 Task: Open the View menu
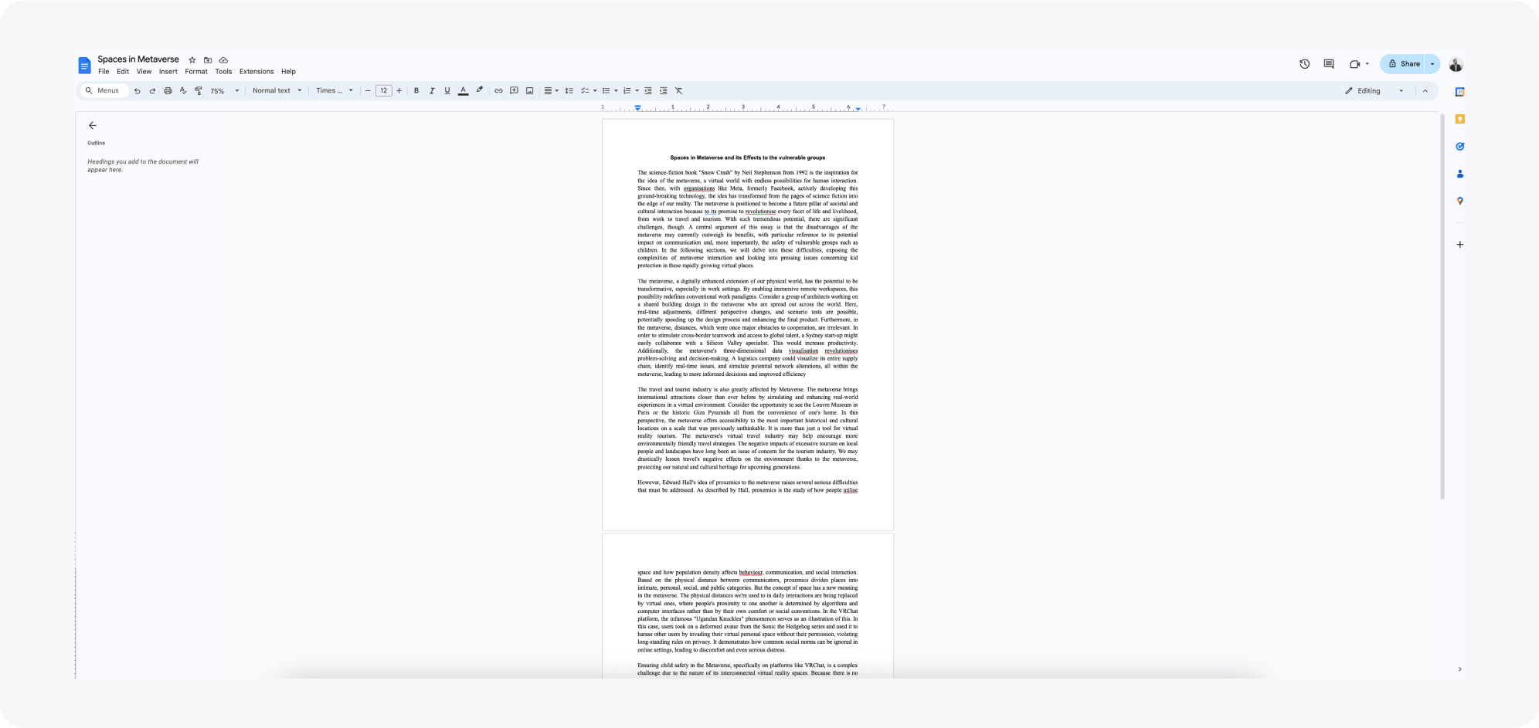pos(144,72)
